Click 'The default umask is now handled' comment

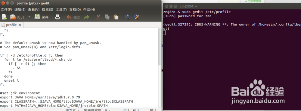(51, 43)
